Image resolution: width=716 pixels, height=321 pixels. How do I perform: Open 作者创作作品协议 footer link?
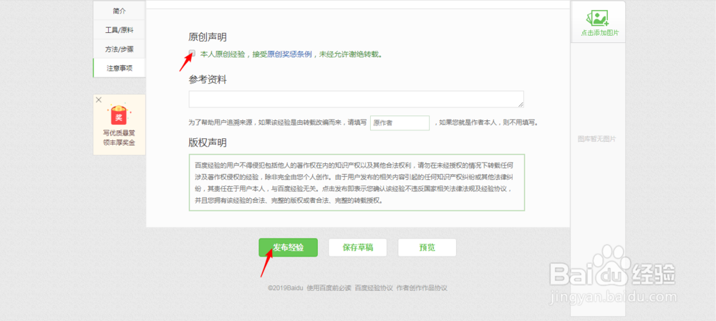click(x=422, y=288)
